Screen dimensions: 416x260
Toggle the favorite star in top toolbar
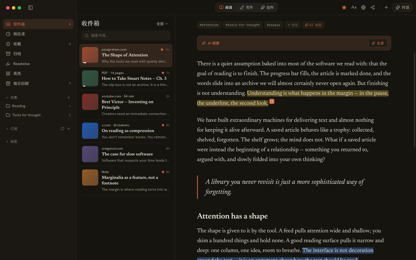tap(344, 8)
